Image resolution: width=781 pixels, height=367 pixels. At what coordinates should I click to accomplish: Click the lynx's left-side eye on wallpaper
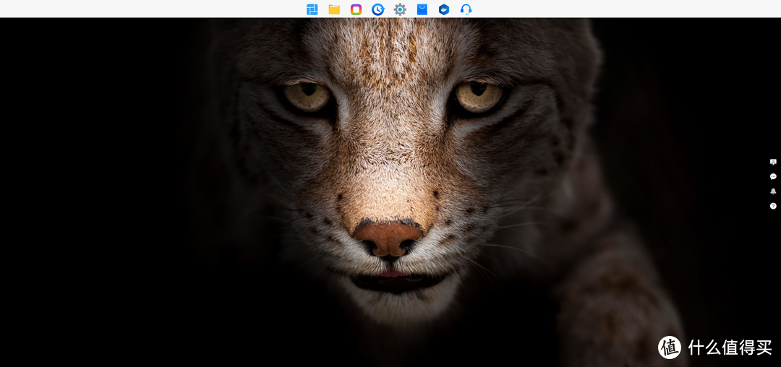pyautogui.click(x=307, y=96)
